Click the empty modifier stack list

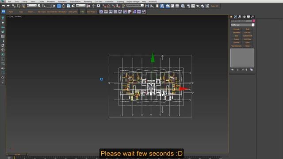pyautogui.click(x=242, y=58)
